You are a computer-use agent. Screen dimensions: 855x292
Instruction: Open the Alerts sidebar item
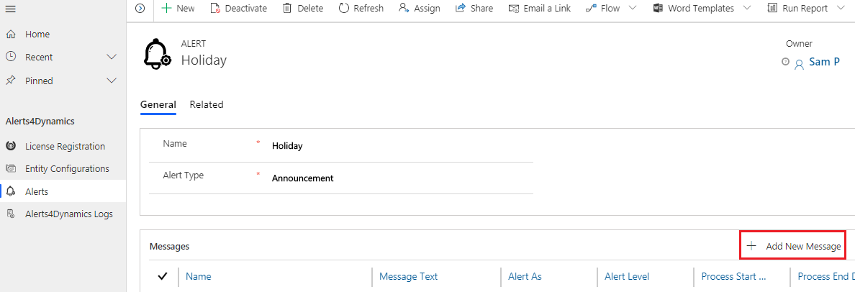point(63,192)
